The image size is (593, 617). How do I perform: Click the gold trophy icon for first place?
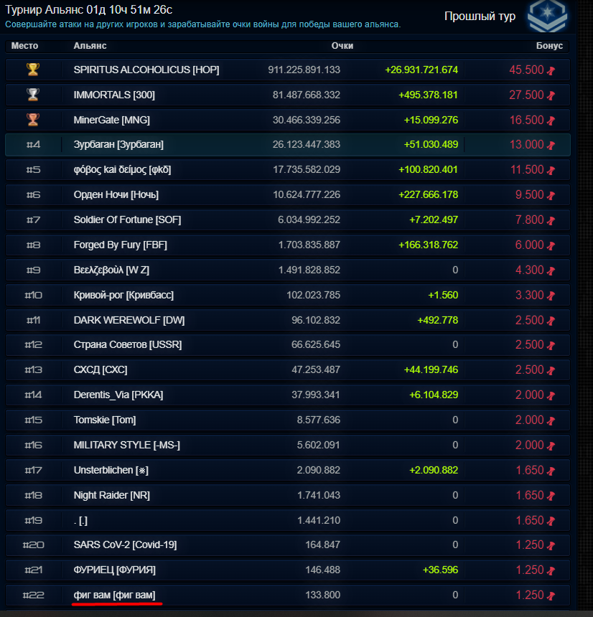pos(33,70)
